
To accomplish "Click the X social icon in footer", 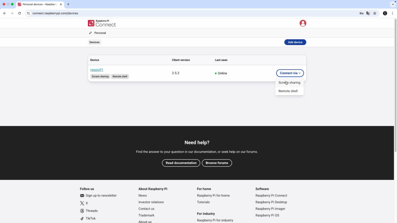I will pos(82,203).
